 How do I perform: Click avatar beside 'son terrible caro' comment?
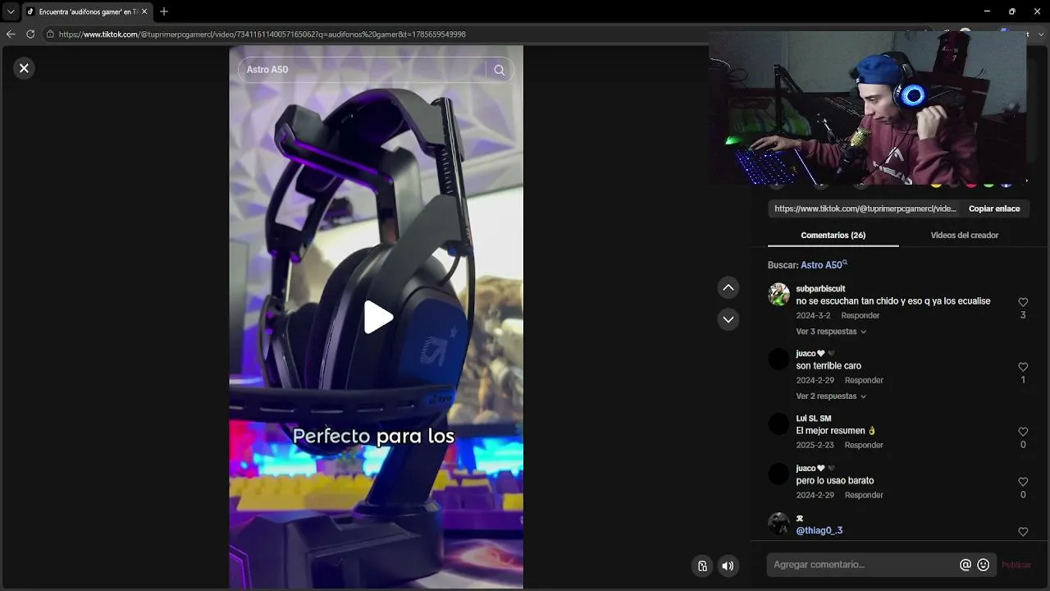pyautogui.click(x=778, y=359)
